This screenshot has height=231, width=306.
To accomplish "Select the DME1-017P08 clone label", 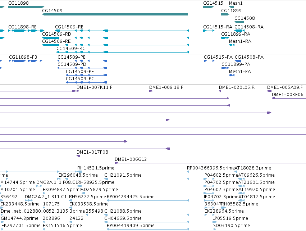I will coord(92,152).
